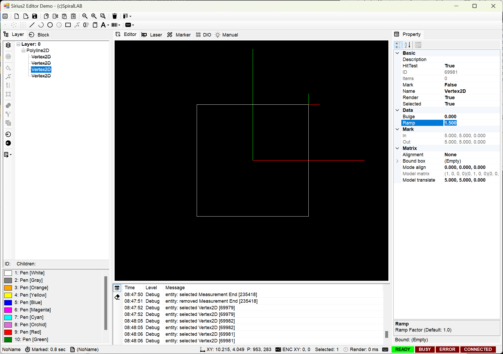Save the document with floppy icon
Screen dimensions: 503x354
tap(35, 16)
